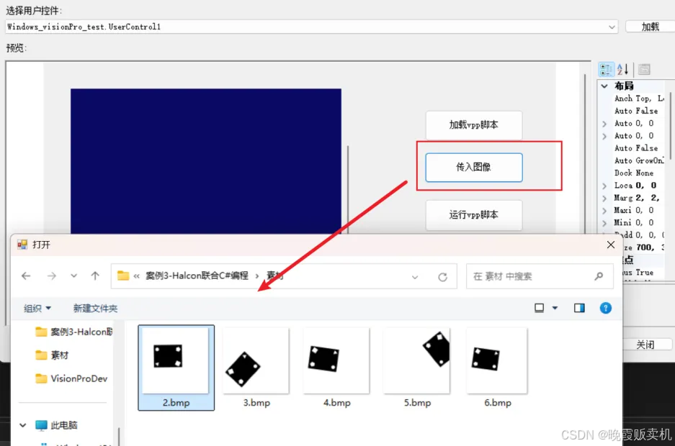
Task: Collapse the 布局 section in Properties panel
Action: click(x=604, y=85)
